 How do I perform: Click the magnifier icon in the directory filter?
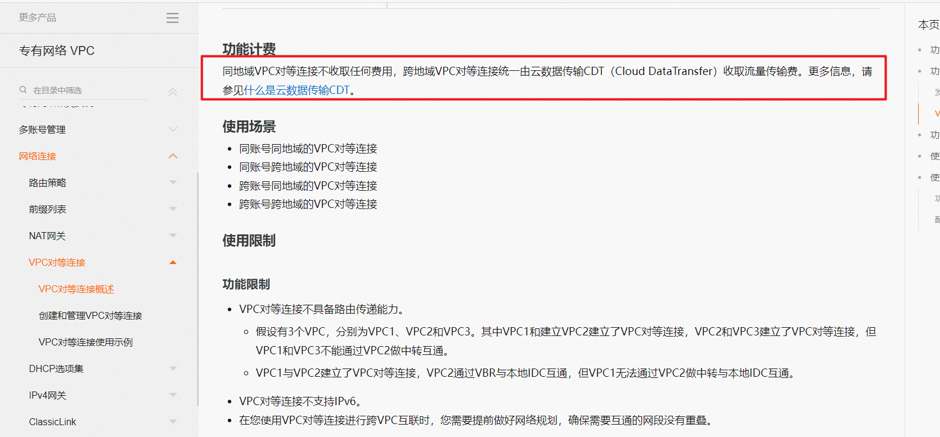click(23, 90)
